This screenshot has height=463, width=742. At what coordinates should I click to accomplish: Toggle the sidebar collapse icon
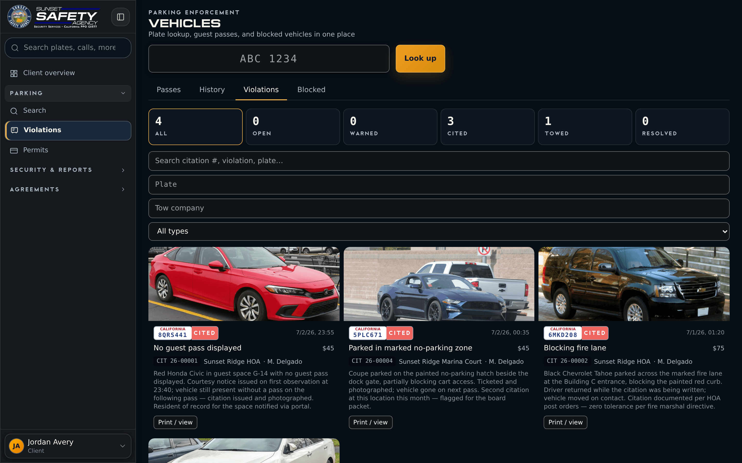click(120, 17)
